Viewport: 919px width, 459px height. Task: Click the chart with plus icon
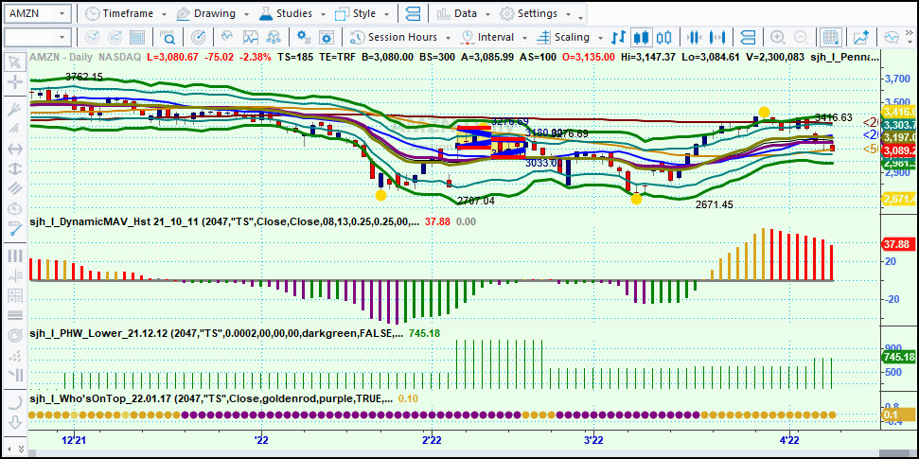(861, 38)
